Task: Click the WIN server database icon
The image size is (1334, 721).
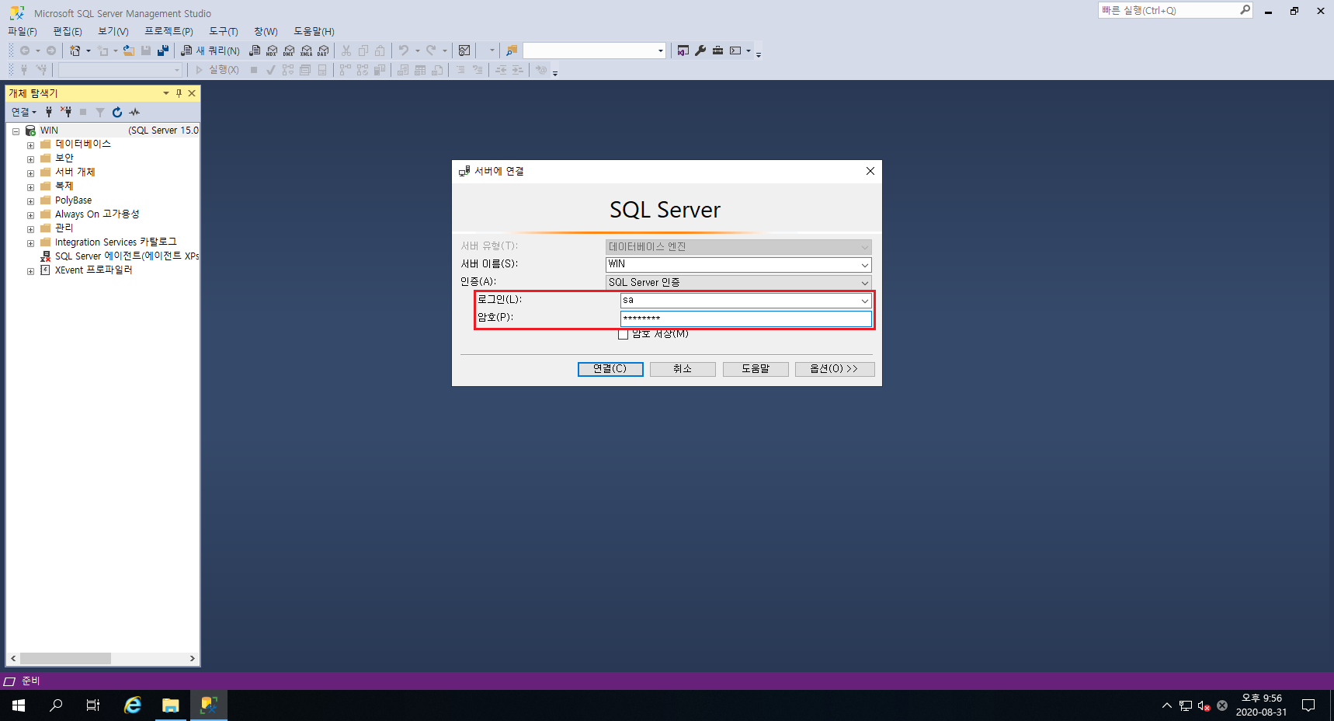Action: click(x=30, y=131)
